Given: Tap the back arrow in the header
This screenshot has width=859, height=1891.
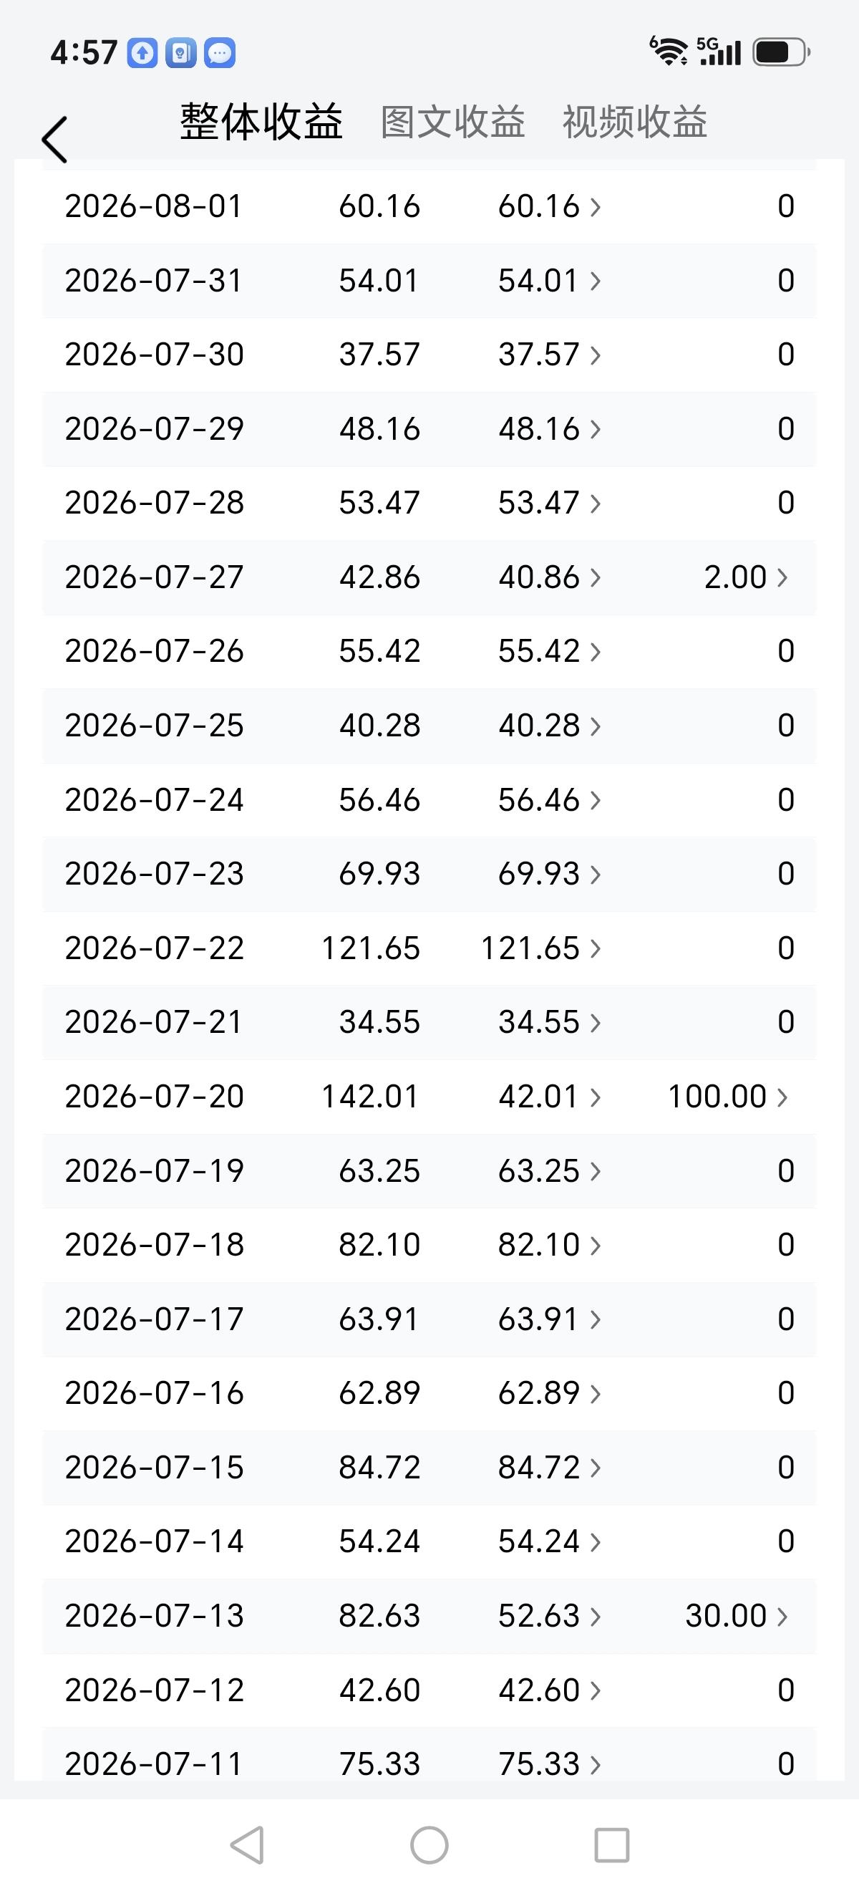Looking at the screenshot, I should (55, 139).
